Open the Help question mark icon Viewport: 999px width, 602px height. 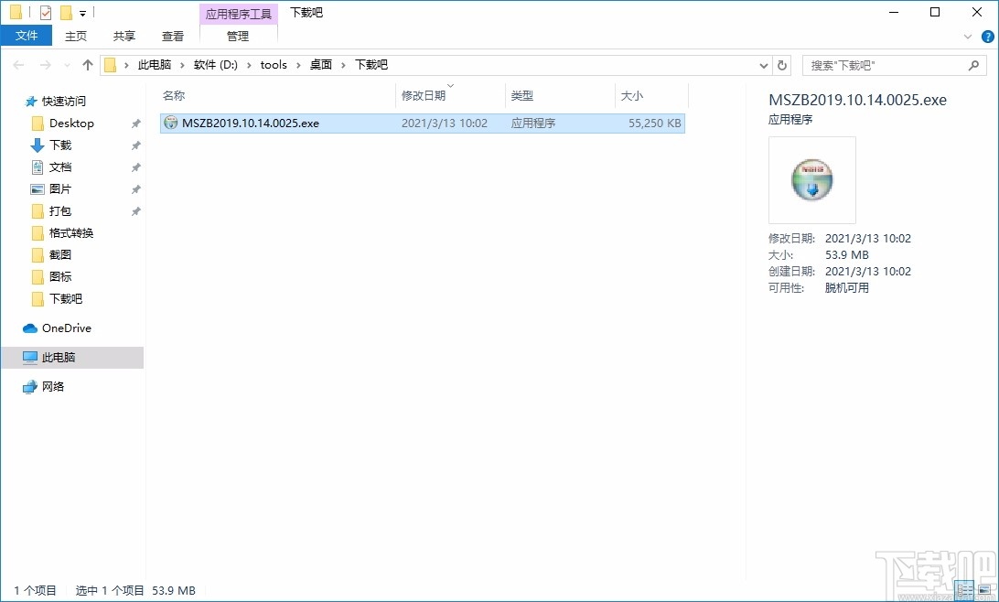coord(988,37)
